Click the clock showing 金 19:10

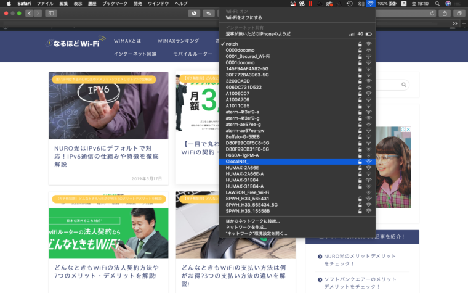[420, 4]
